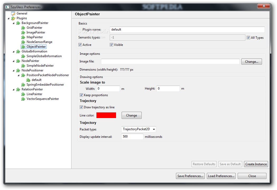Click the BackgroundPainter plugin icon
The width and height of the screenshot is (277, 190).
(x=18, y=23)
